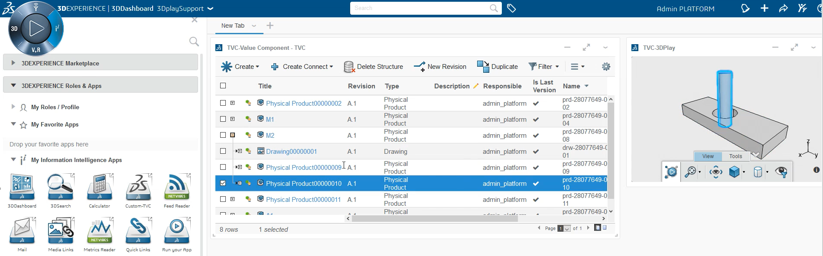Open the Calculator app icon

[100, 188]
